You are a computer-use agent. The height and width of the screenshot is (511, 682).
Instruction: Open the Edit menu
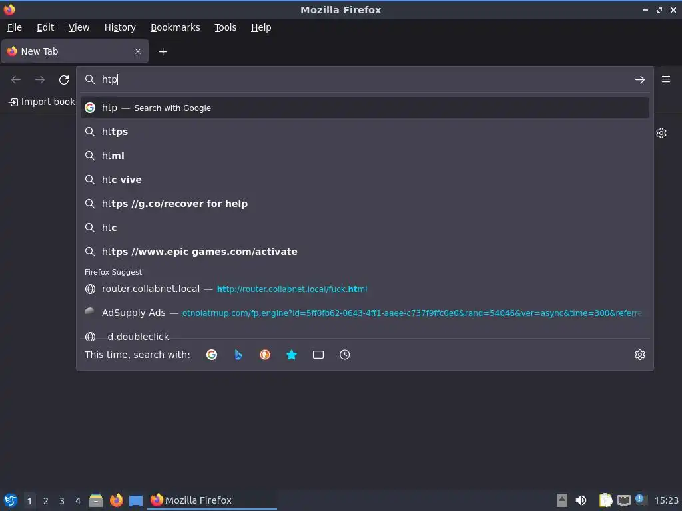45,27
